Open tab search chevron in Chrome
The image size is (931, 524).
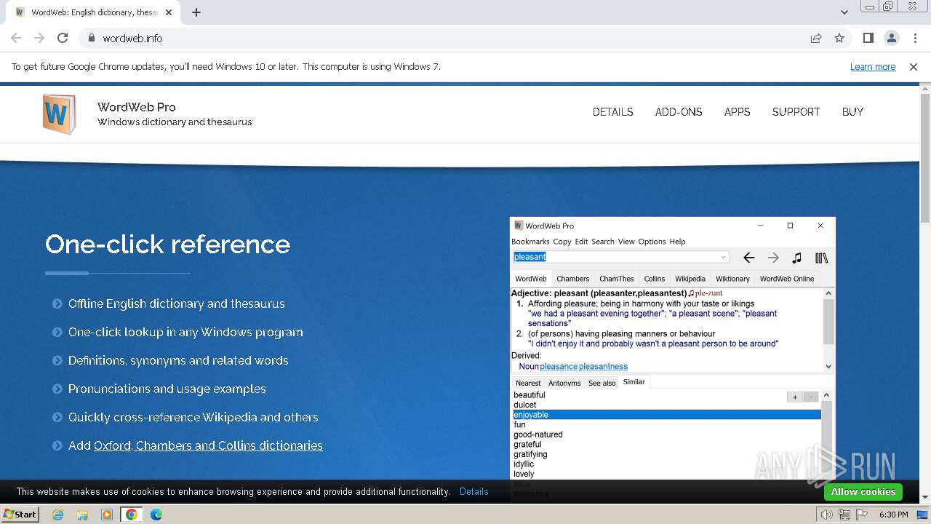(844, 12)
